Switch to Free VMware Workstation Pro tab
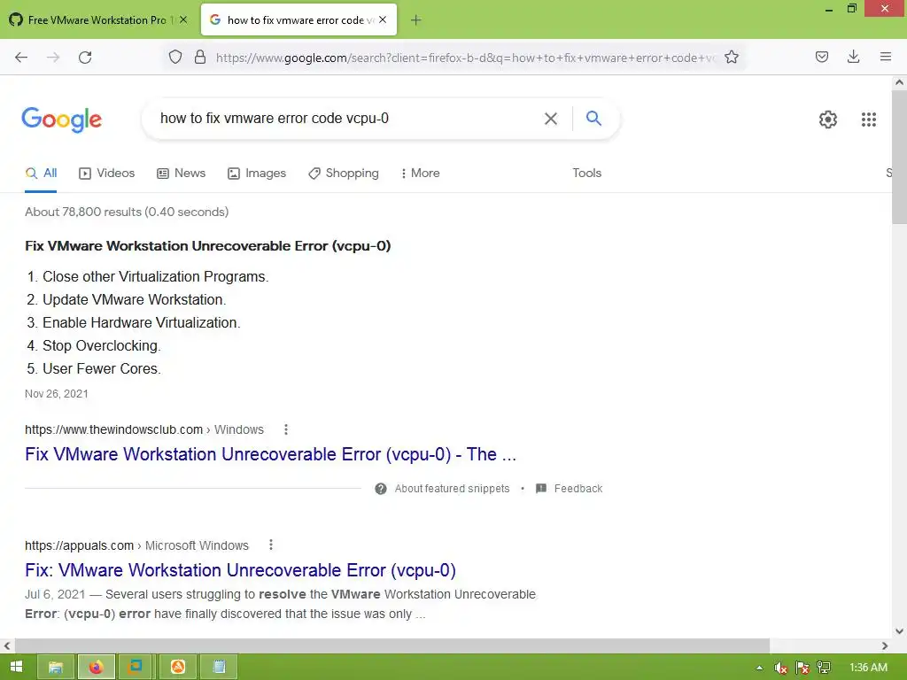Screen dimensions: 907x680 pos(97,20)
